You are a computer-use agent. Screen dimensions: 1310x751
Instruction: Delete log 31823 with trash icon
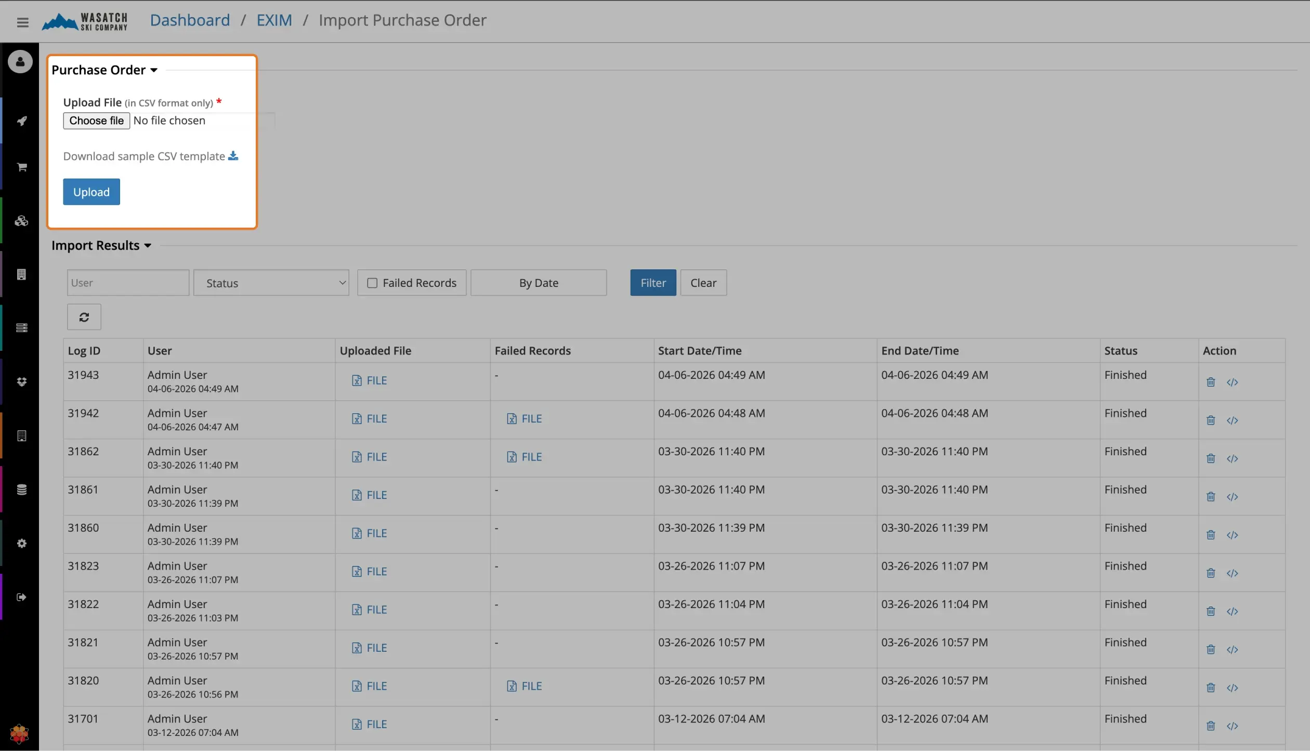[x=1211, y=573]
